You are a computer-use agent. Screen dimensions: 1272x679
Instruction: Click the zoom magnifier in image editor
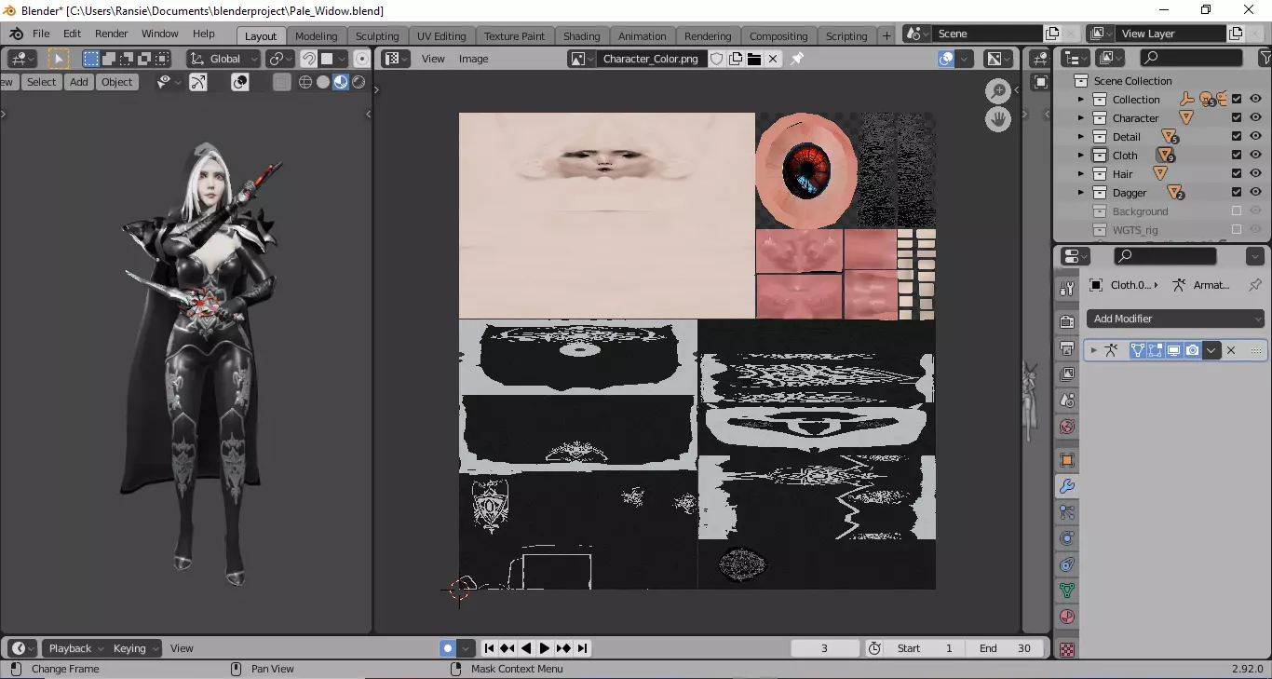pyautogui.click(x=998, y=91)
